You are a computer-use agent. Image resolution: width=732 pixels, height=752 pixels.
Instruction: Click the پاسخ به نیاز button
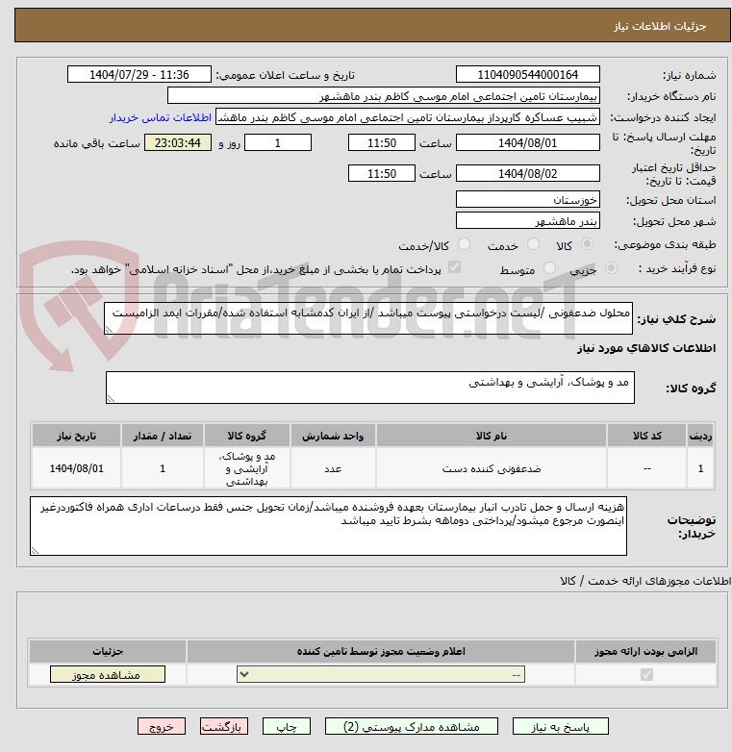pyautogui.click(x=560, y=727)
